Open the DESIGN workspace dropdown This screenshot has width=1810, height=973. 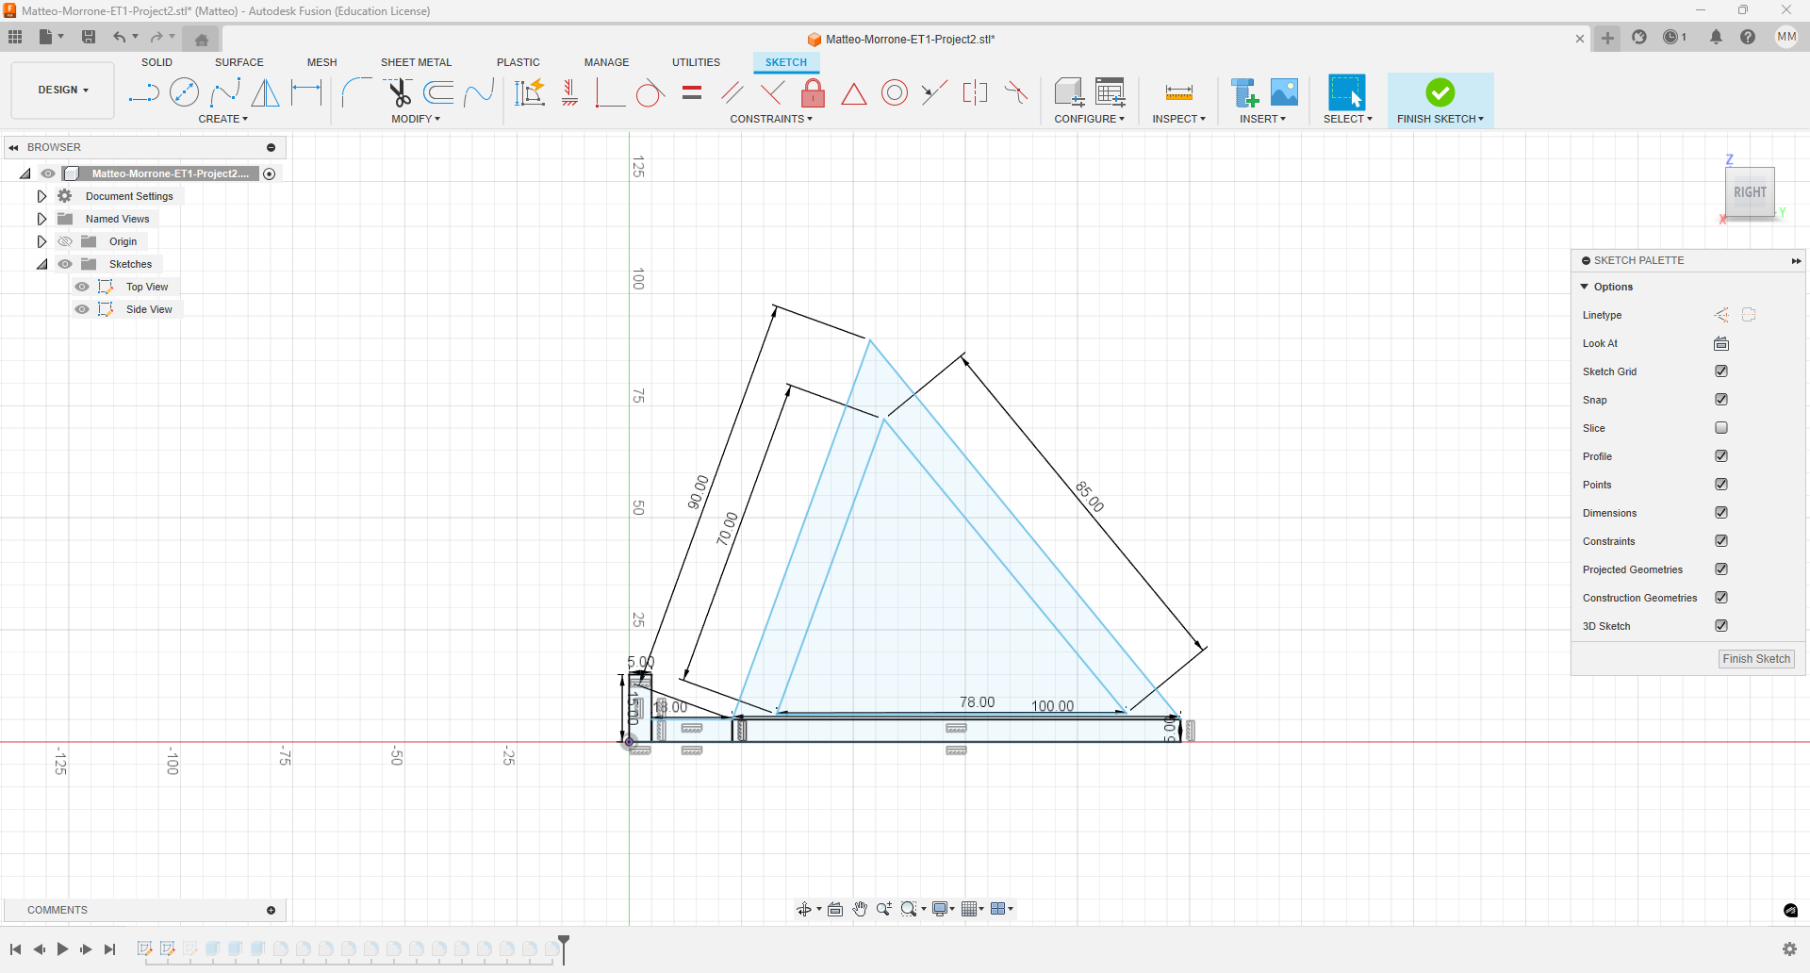click(x=63, y=91)
